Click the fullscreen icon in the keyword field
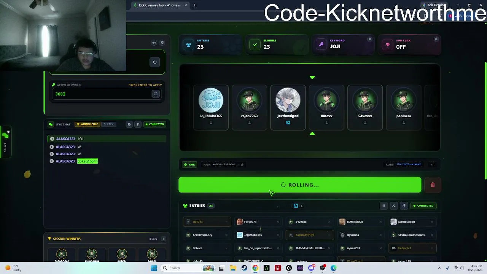The image size is (487, 274). point(156,94)
